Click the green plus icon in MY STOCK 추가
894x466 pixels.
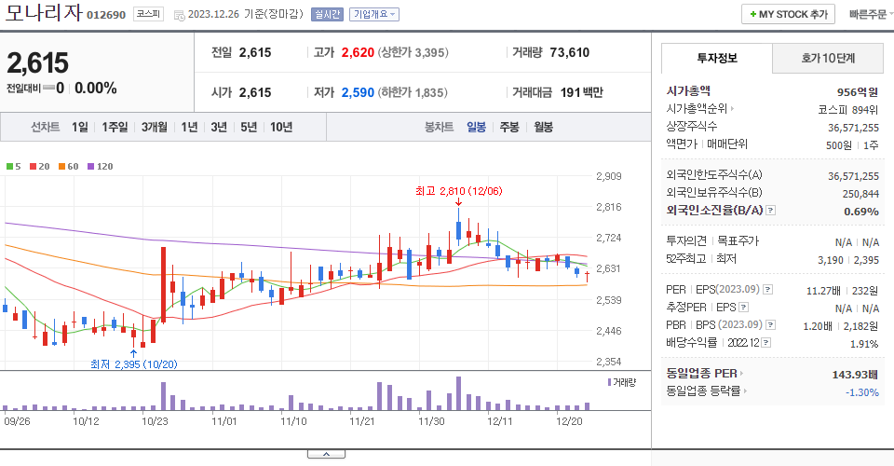point(753,14)
